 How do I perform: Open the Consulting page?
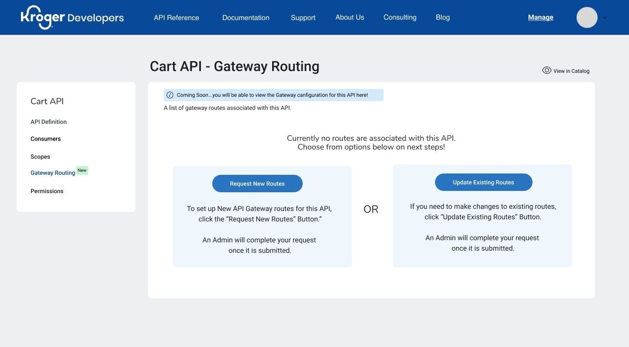[400, 17]
